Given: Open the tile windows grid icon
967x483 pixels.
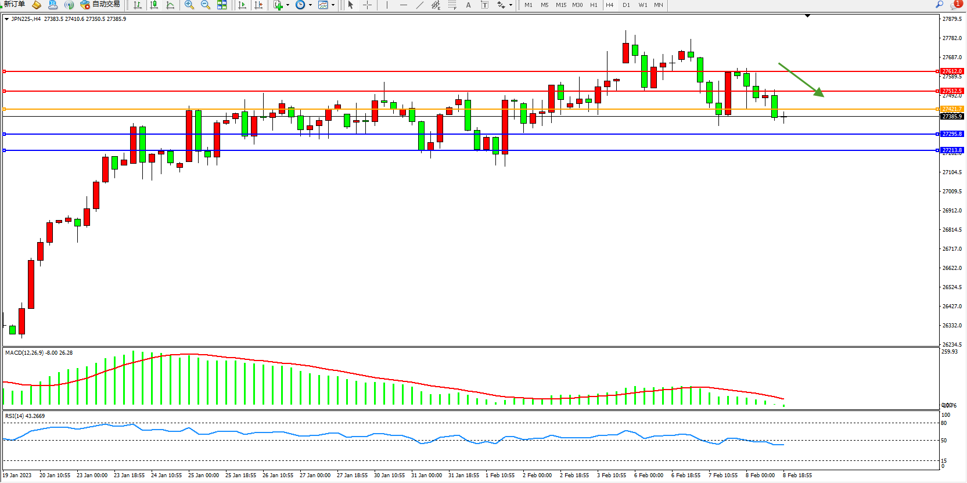Looking at the screenshot, I should pyautogui.click(x=222, y=5).
